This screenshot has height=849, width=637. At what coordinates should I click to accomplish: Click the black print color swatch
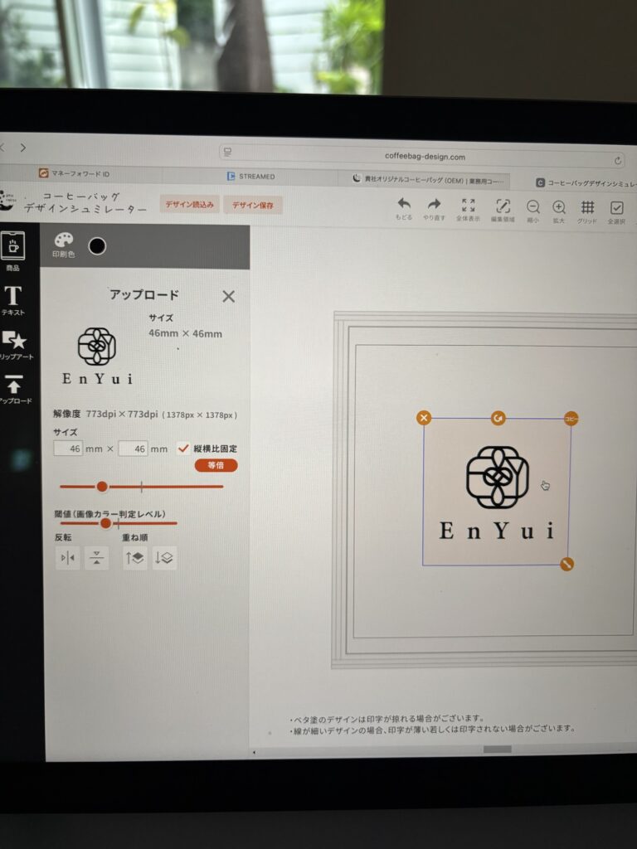click(97, 245)
